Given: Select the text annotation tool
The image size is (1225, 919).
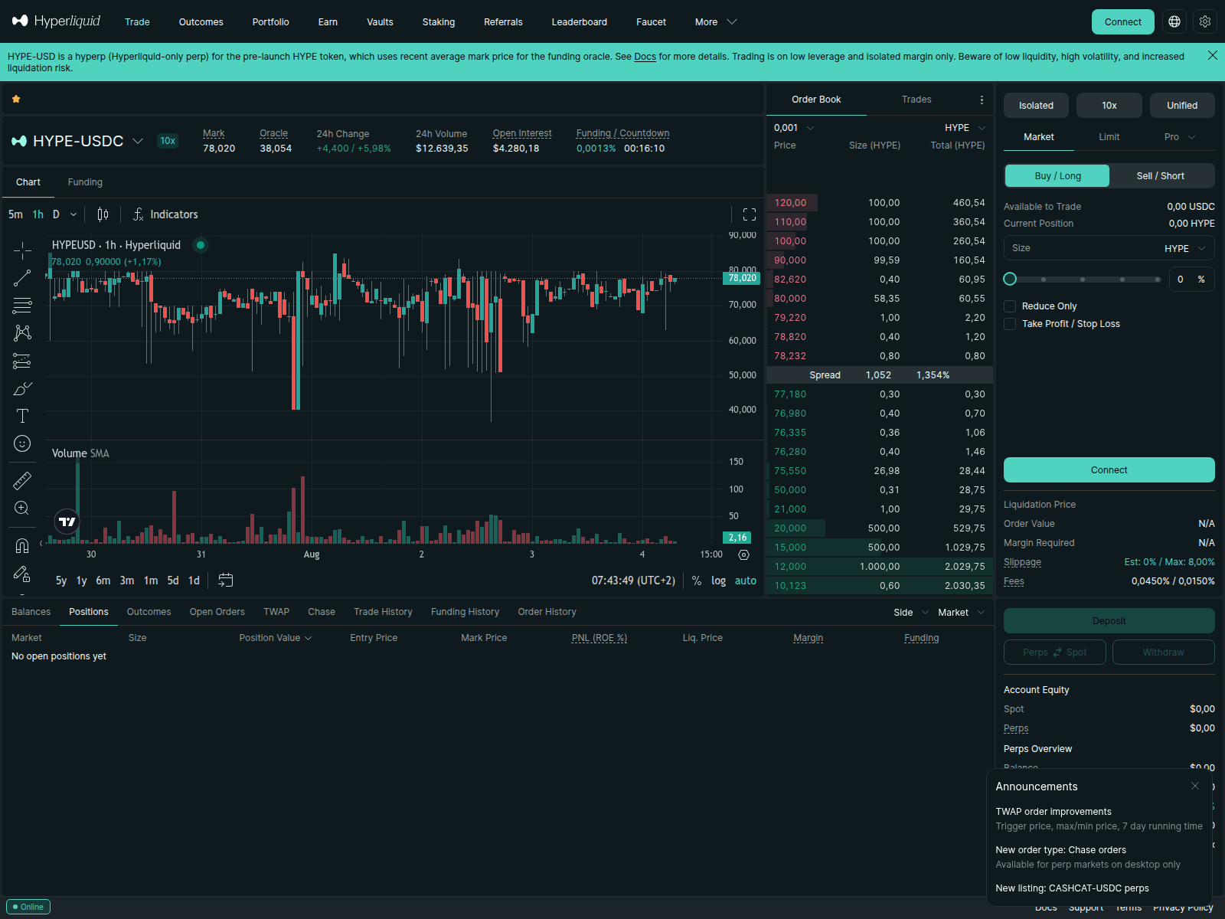Looking at the screenshot, I should click(22, 416).
